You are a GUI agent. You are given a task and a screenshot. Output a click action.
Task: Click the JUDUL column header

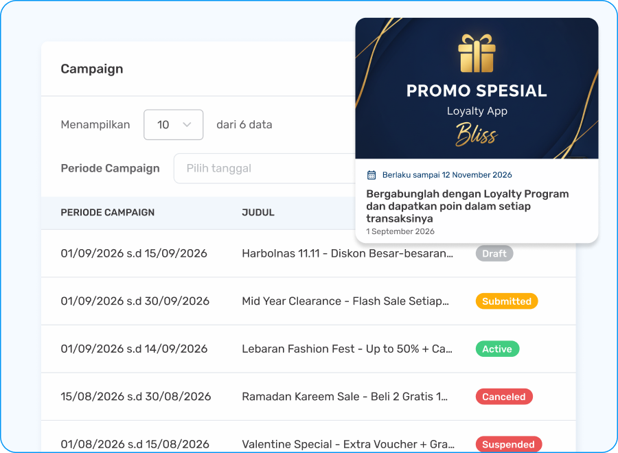click(258, 212)
